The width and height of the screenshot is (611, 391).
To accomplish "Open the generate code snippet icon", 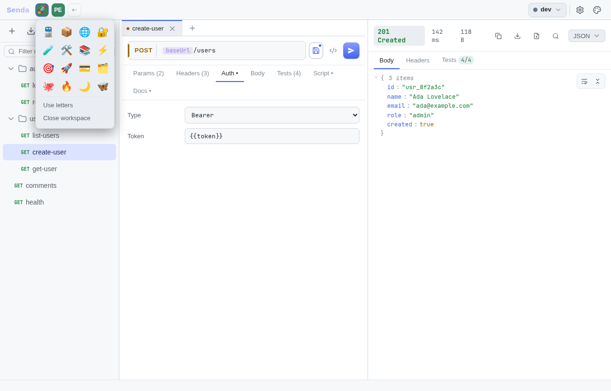I will (333, 51).
